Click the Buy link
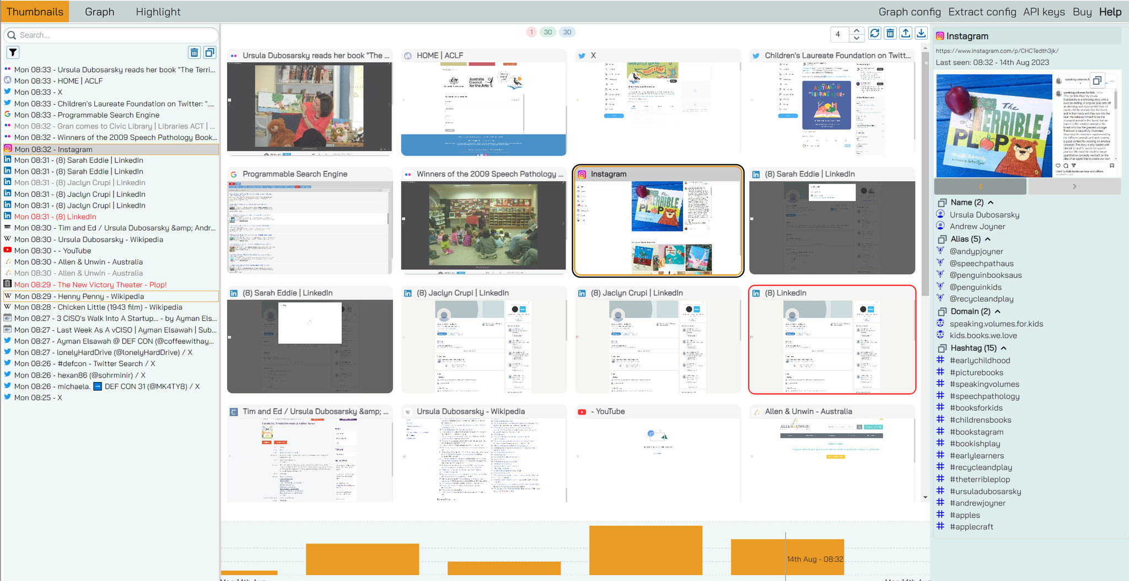Viewport: 1129px width, 581px height. 1082,12
